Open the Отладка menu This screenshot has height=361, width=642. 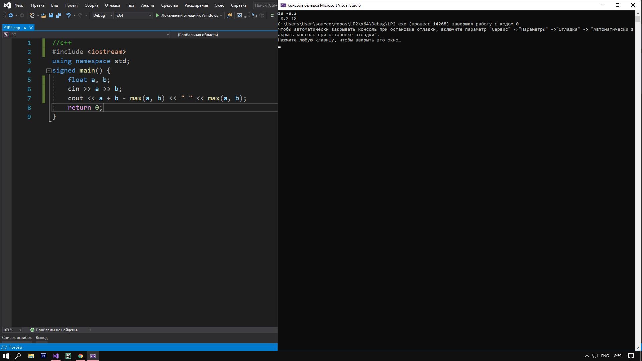pyautogui.click(x=112, y=5)
